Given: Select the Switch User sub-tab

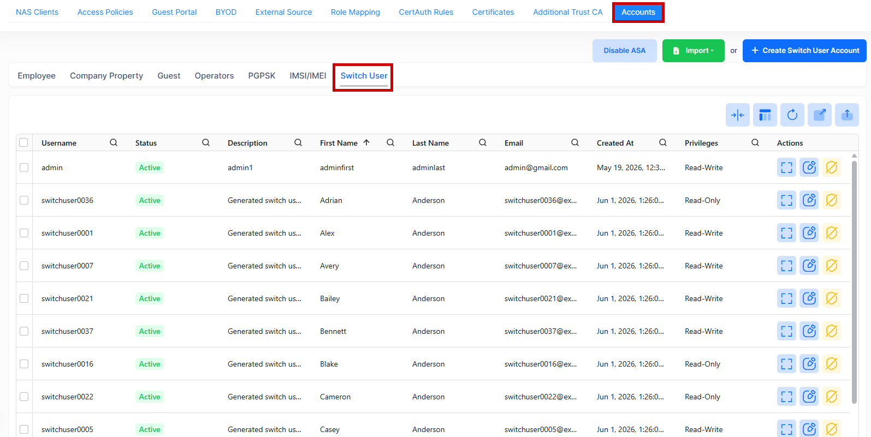Looking at the screenshot, I should 364,76.
